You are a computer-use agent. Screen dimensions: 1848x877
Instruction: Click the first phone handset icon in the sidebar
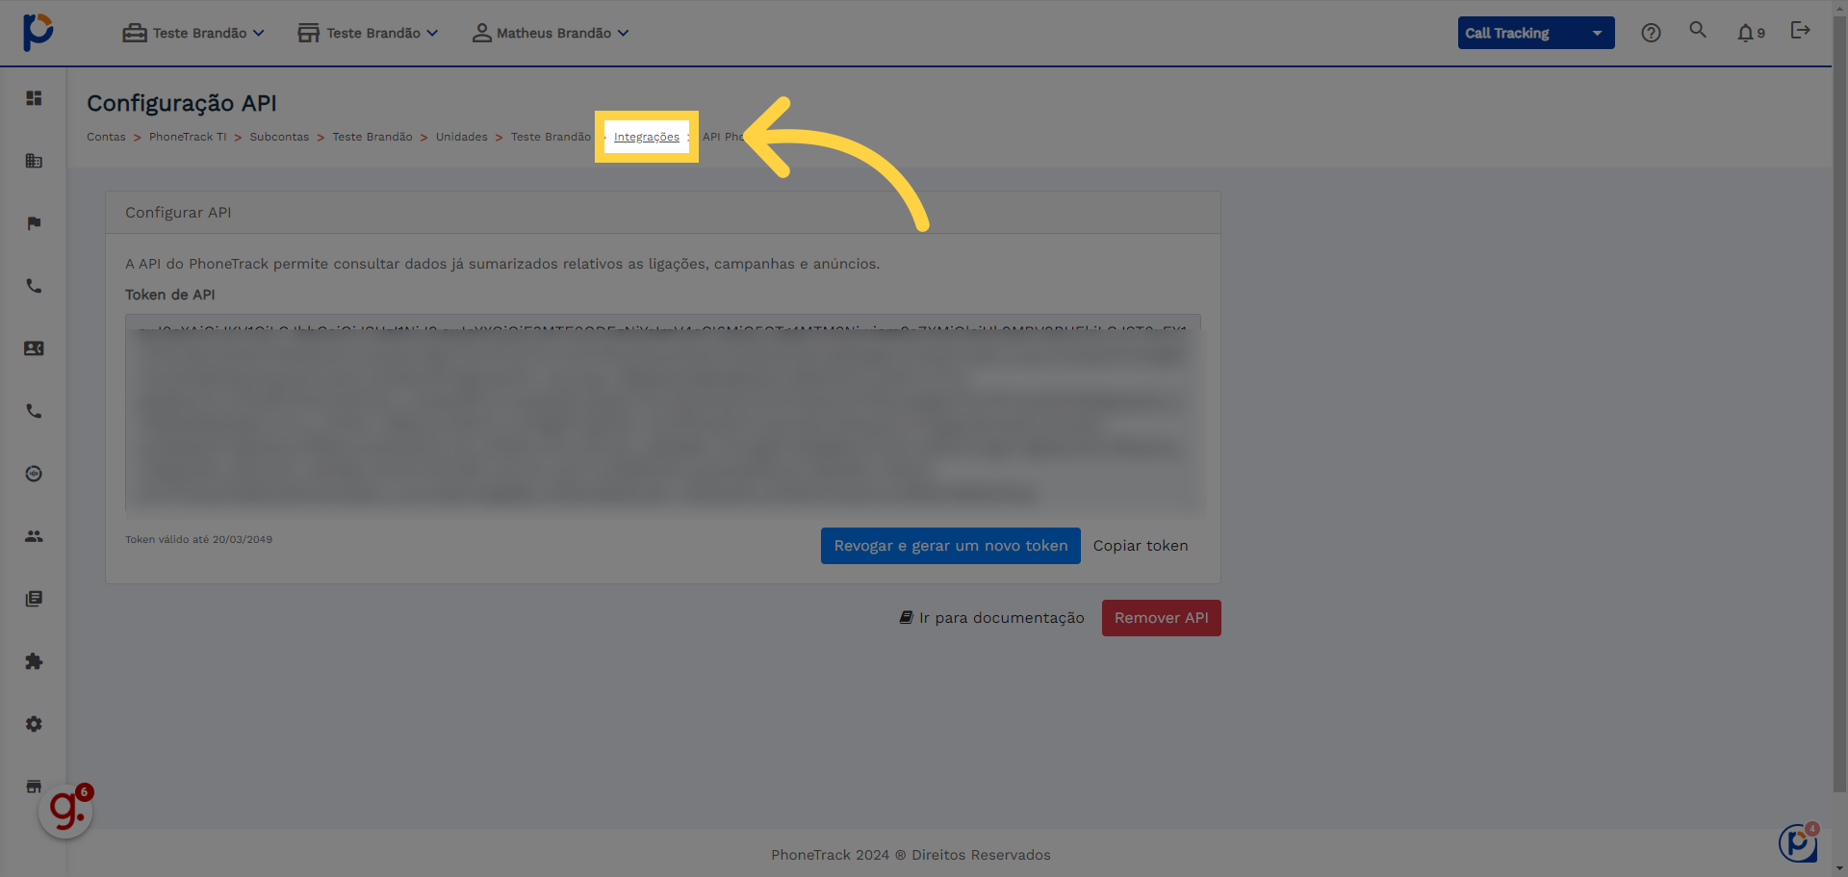[x=34, y=286]
